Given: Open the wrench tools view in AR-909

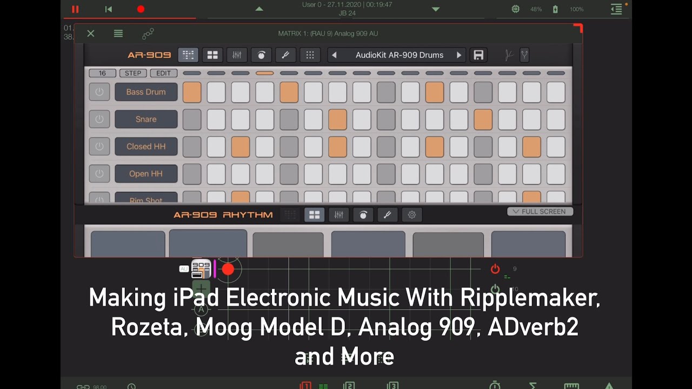Looking at the screenshot, I should (x=285, y=55).
